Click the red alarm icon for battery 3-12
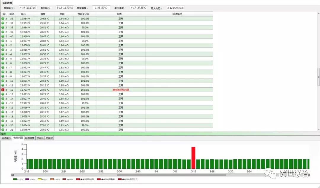Screen dimensions: 320x188 click(3, 90)
